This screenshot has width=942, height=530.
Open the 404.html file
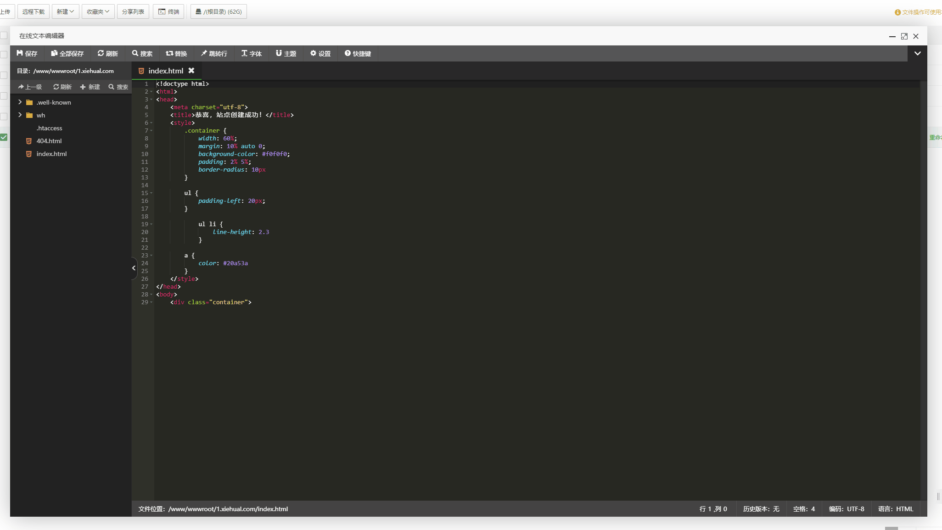pos(49,141)
